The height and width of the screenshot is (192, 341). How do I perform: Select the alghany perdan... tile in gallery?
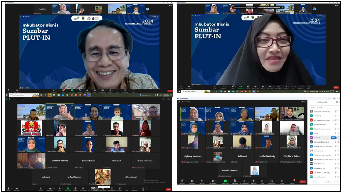pos(193,156)
